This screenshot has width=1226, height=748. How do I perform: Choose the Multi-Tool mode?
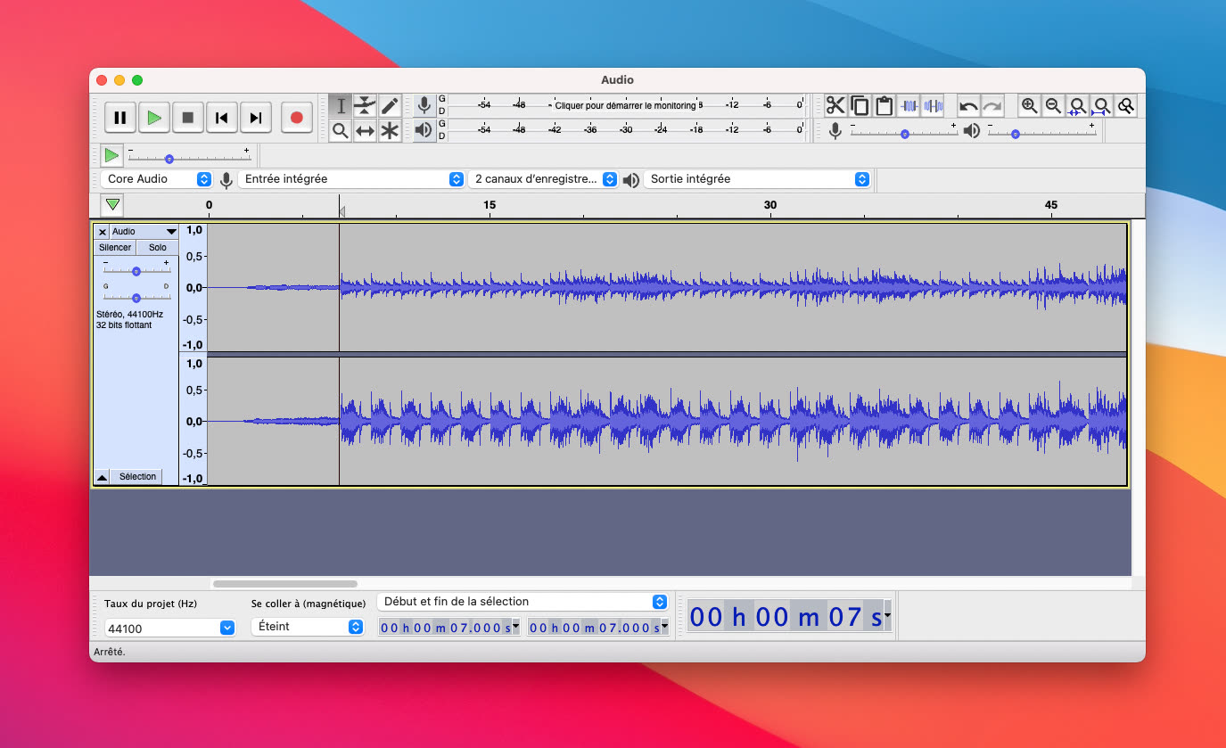[x=389, y=130]
